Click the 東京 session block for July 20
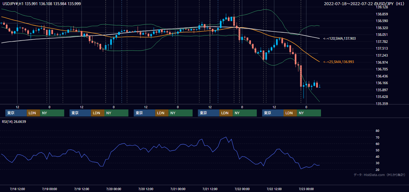The height and width of the screenshot is (192, 409). click(144, 113)
